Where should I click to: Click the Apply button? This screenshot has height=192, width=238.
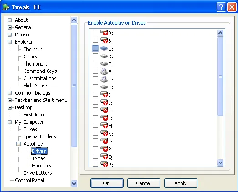click(181, 183)
